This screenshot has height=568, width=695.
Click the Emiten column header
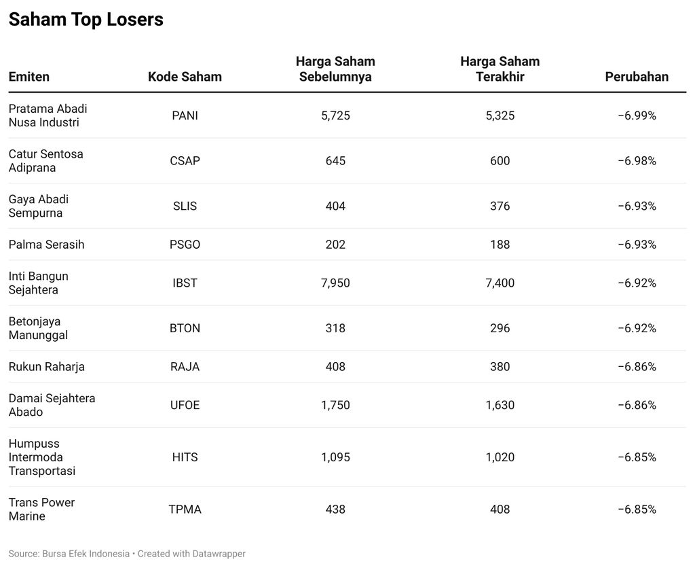[x=29, y=77]
